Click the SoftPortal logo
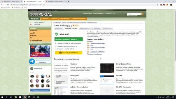This screenshot has height=99, width=176. (x=41, y=14)
